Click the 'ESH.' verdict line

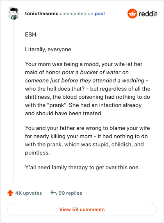(31, 34)
